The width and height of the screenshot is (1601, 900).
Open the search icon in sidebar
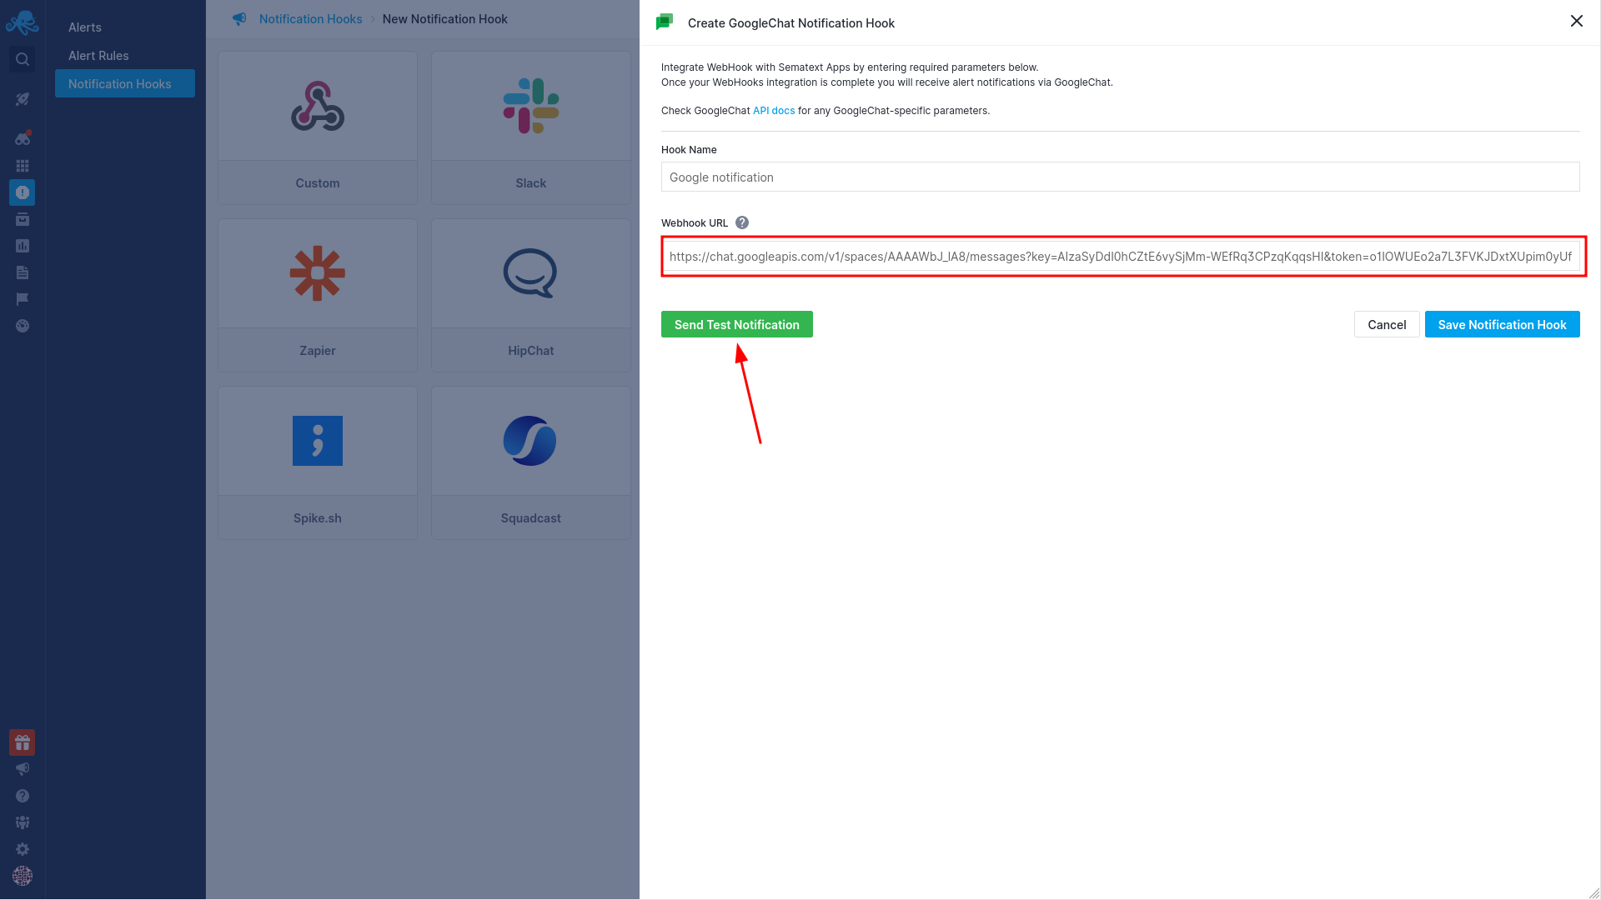23,59
